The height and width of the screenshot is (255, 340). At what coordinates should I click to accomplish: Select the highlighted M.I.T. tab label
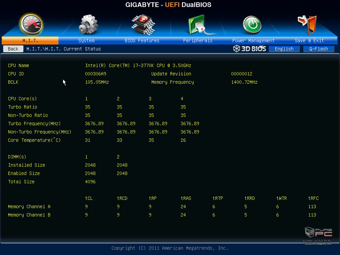30,41
